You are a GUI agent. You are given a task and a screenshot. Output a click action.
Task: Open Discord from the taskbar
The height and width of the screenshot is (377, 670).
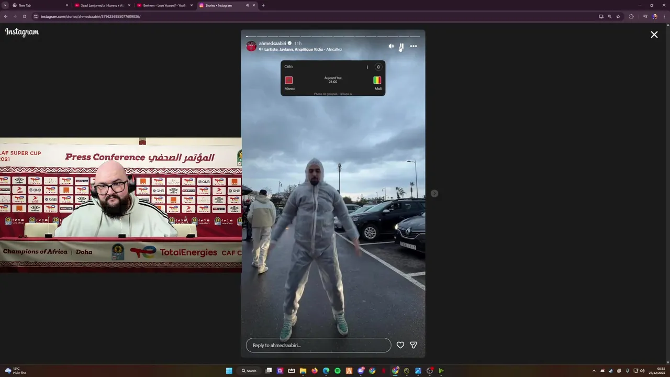361,371
